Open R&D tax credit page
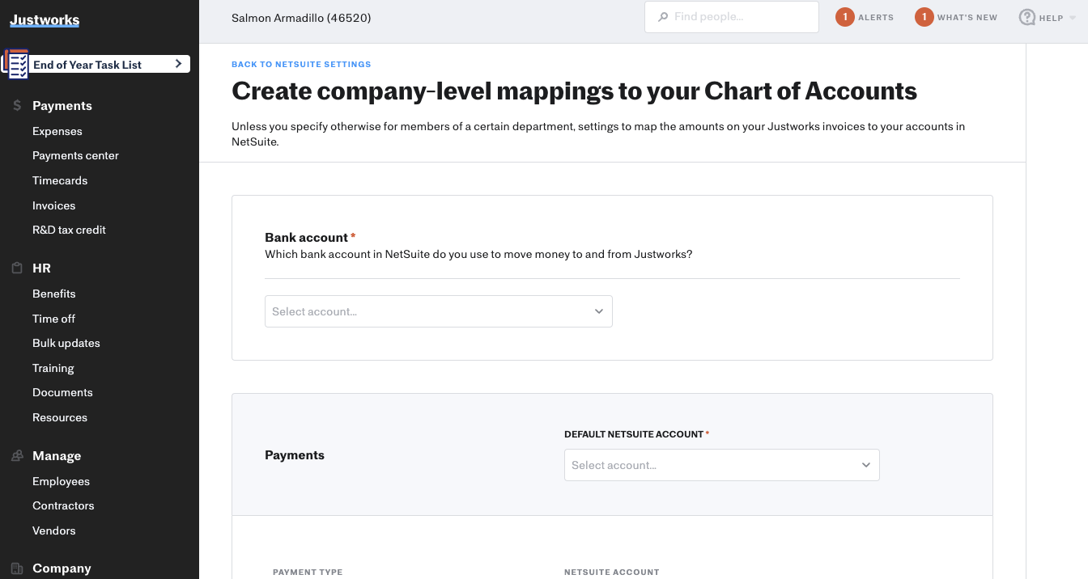Viewport: 1088px width, 579px height. tap(69, 230)
